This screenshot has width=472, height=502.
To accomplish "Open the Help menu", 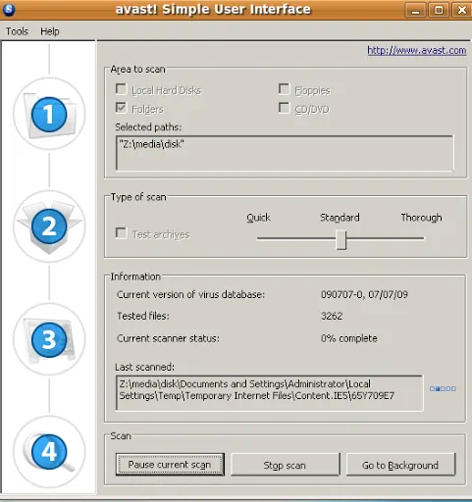I will click(x=50, y=31).
